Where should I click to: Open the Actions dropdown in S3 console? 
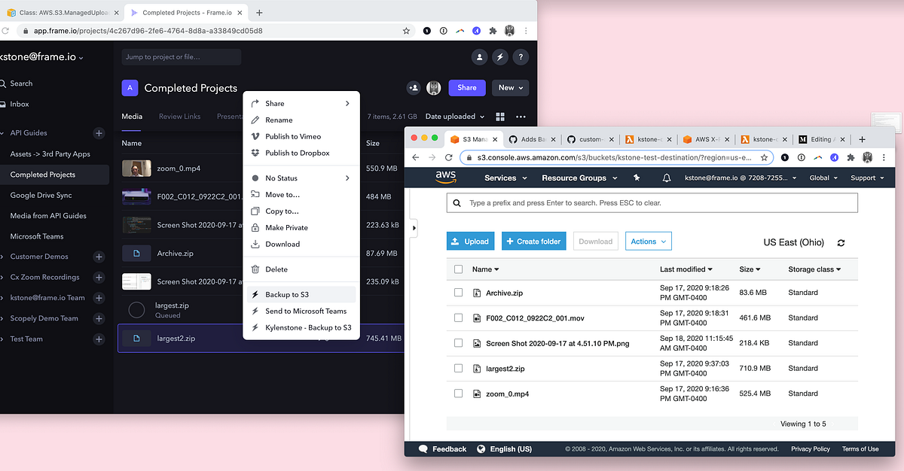pos(648,241)
